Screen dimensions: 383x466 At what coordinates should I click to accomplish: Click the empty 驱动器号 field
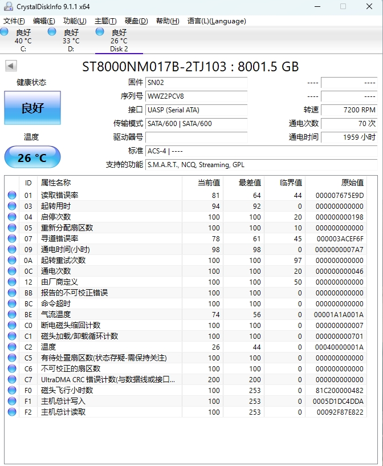point(196,137)
